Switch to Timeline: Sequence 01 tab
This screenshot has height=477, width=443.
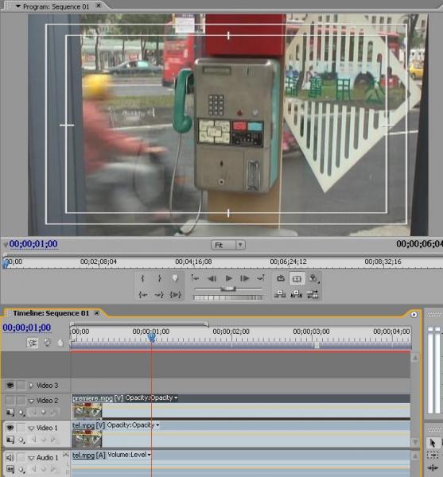(51, 313)
